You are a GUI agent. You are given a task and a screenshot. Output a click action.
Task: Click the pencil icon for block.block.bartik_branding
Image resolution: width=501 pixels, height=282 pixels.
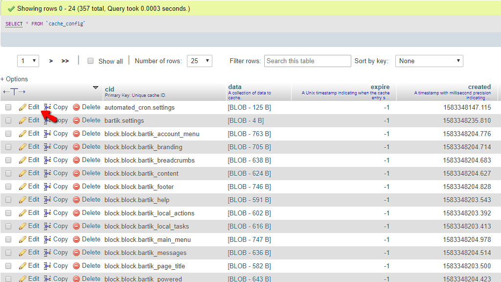click(23, 147)
